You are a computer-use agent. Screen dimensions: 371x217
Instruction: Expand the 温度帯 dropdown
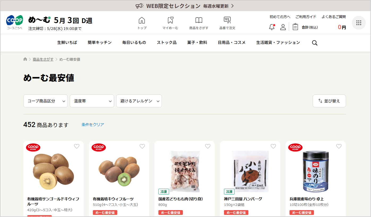(x=92, y=101)
